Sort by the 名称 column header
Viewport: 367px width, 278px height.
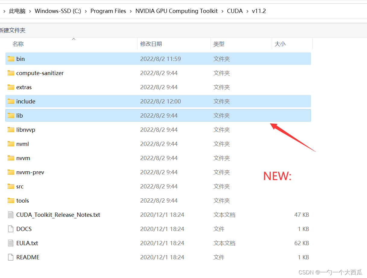(x=18, y=44)
